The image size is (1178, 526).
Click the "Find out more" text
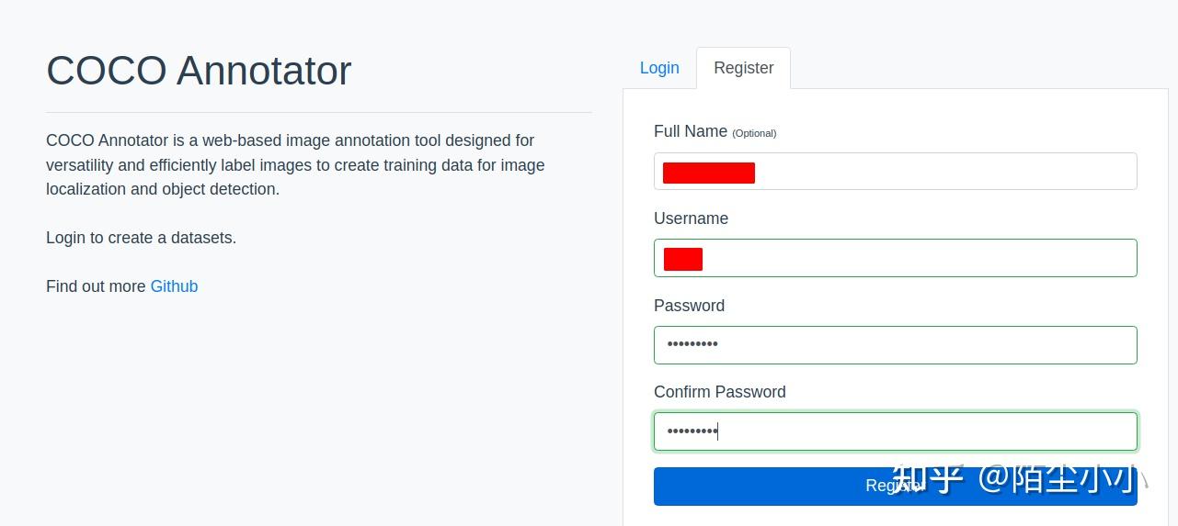click(96, 286)
